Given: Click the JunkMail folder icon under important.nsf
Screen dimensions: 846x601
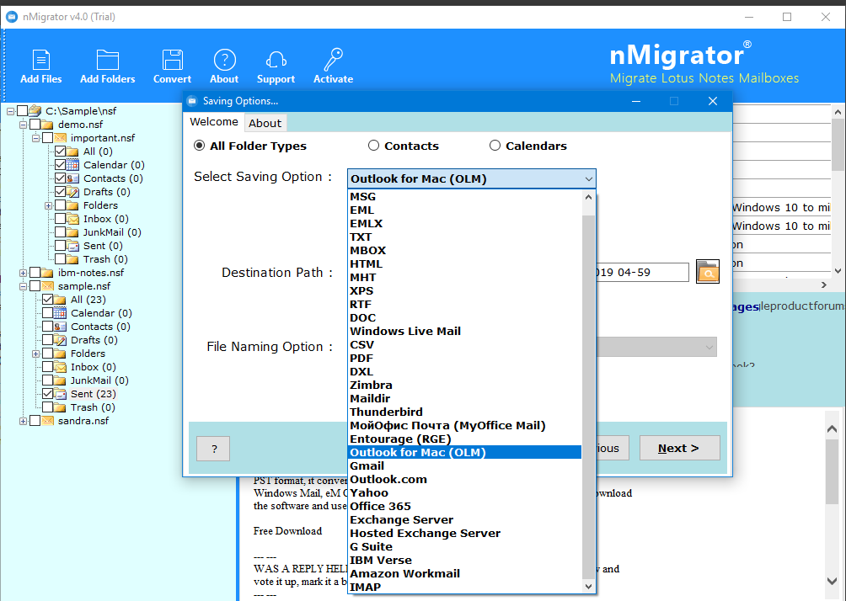Looking at the screenshot, I should click(x=72, y=232).
